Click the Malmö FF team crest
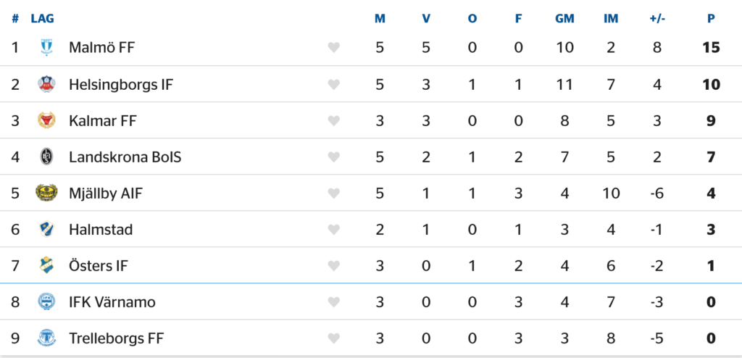Image resolution: width=742 pixels, height=358 pixels. point(46,48)
